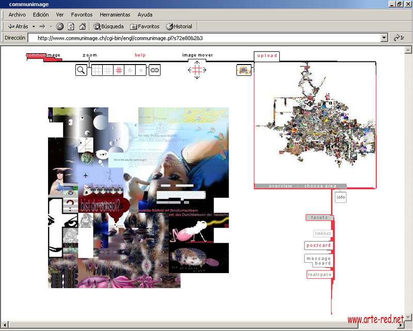413x331 pixels.
Task: Switch to the upload tab
Action: click(267, 56)
